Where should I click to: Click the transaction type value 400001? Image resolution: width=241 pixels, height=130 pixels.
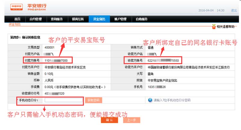coord(49,47)
